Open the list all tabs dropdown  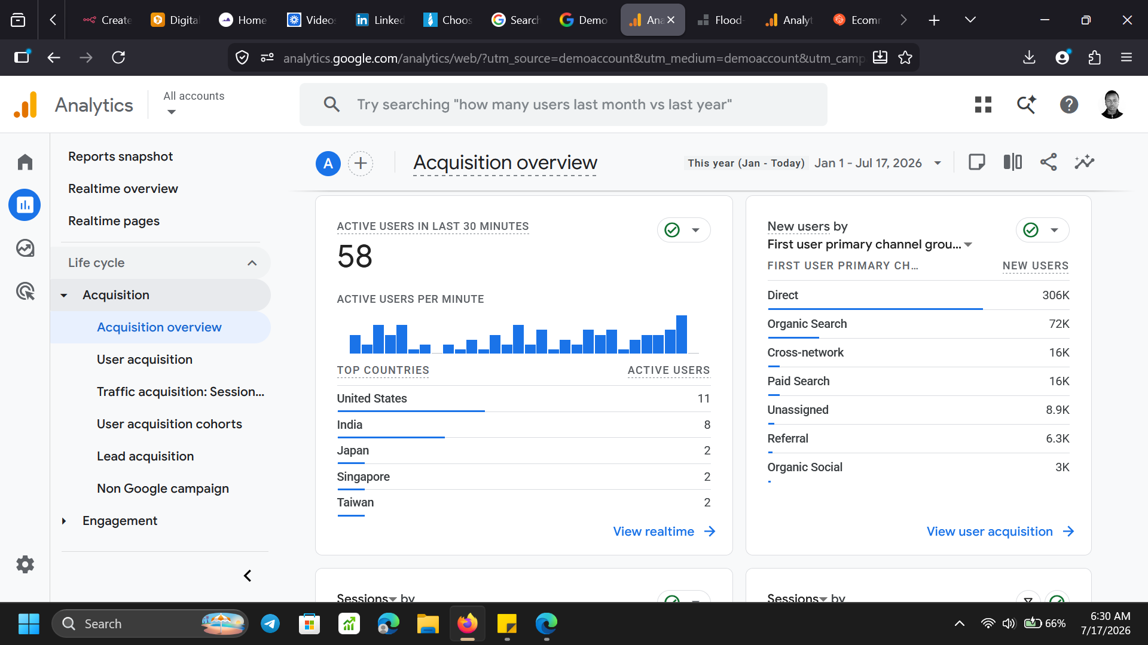click(970, 20)
